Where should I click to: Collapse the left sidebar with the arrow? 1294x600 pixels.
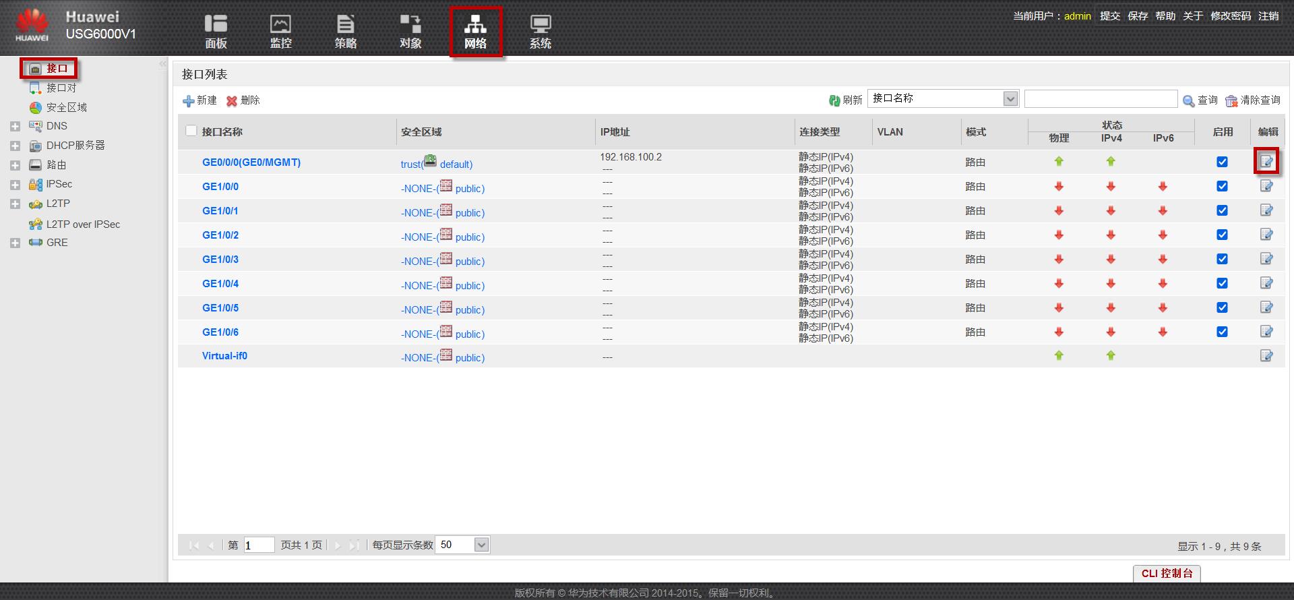162,64
